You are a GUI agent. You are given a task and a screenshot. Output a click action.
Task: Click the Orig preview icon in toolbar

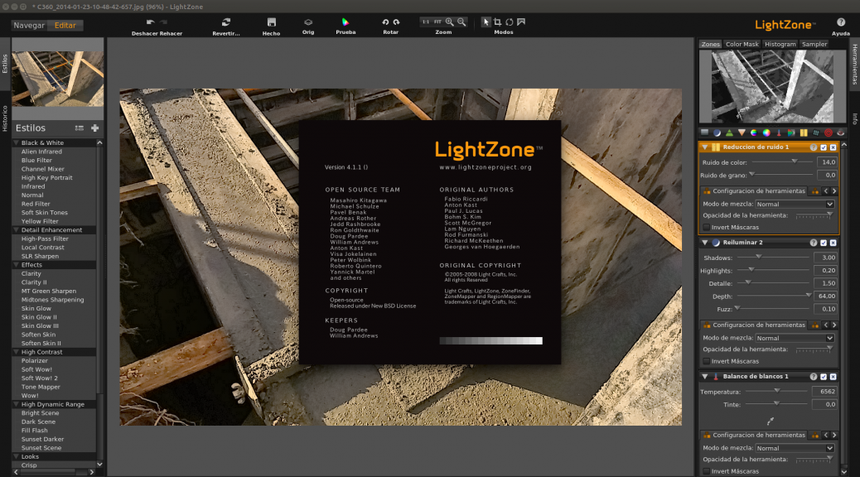click(307, 22)
